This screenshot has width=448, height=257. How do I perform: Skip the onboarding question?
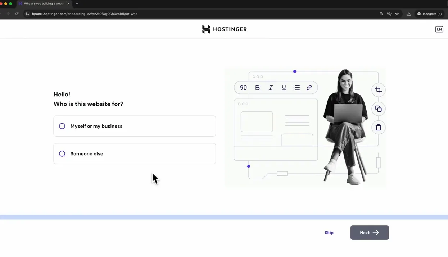click(x=329, y=233)
